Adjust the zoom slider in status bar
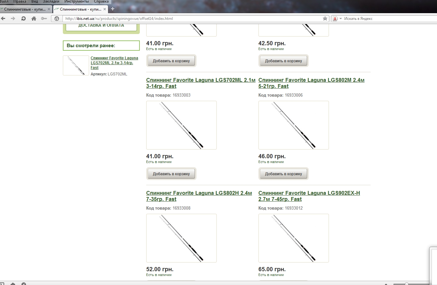This screenshot has height=285, width=437. pos(407,284)
